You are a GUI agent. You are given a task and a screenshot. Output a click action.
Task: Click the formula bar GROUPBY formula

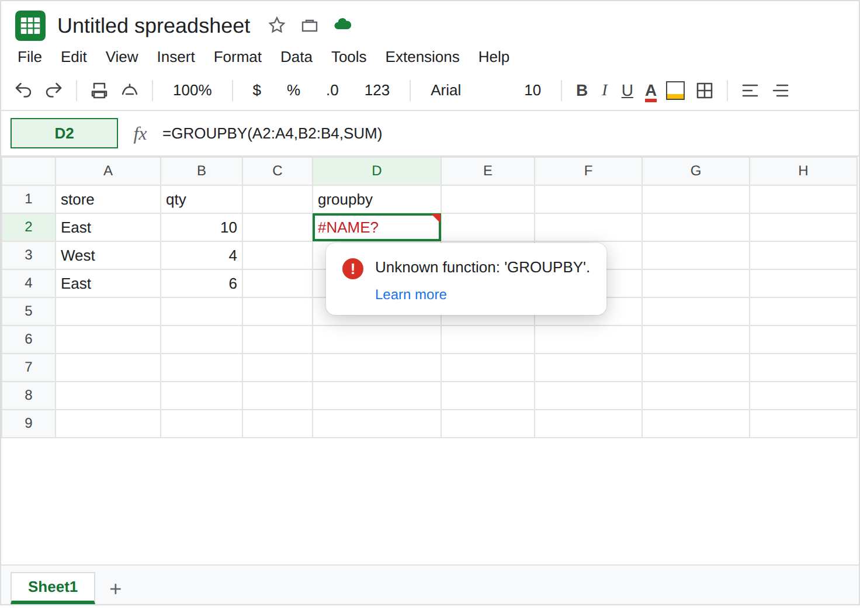272,133
